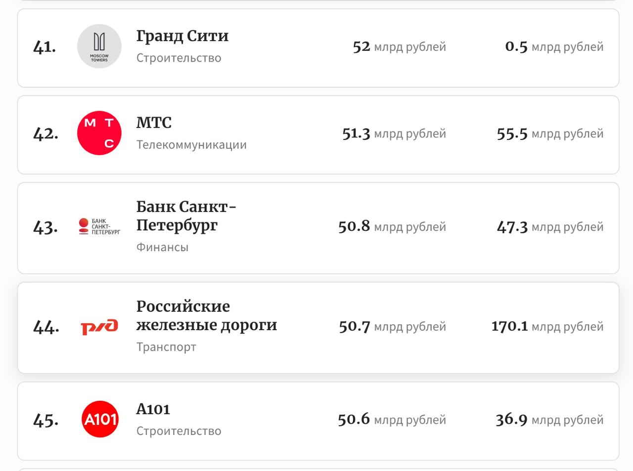Click the 170.1 млрд рублей figure
This screenshot has height=471, width=633.
click(547, 326)
